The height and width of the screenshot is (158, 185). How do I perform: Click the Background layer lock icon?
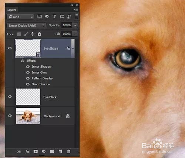tap(68, 116)
